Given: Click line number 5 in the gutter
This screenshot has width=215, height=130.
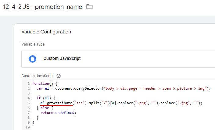Looking at the screenshot, I should (x=28, y=103).
